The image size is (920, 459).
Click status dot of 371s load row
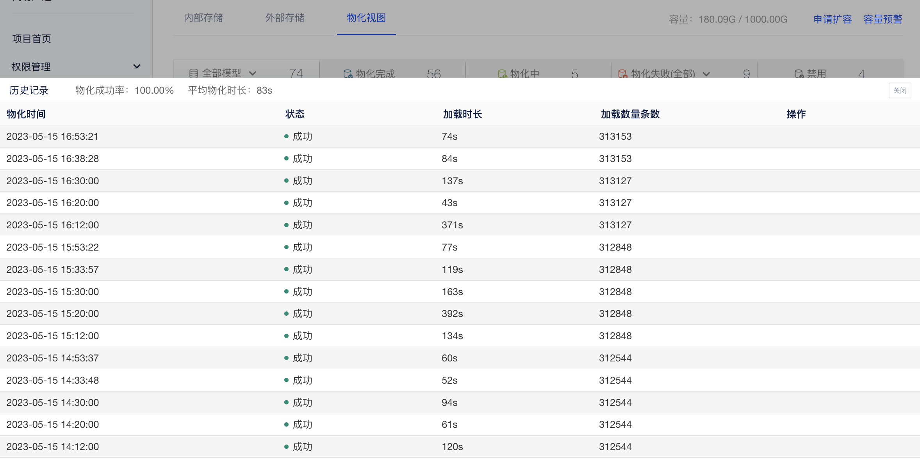[x=286, y=225]
